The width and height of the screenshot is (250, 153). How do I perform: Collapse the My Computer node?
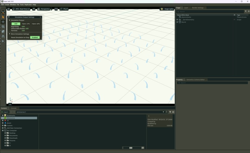coord(2,131)
